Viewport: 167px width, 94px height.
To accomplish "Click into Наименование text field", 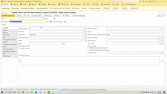I will point(27,22).
